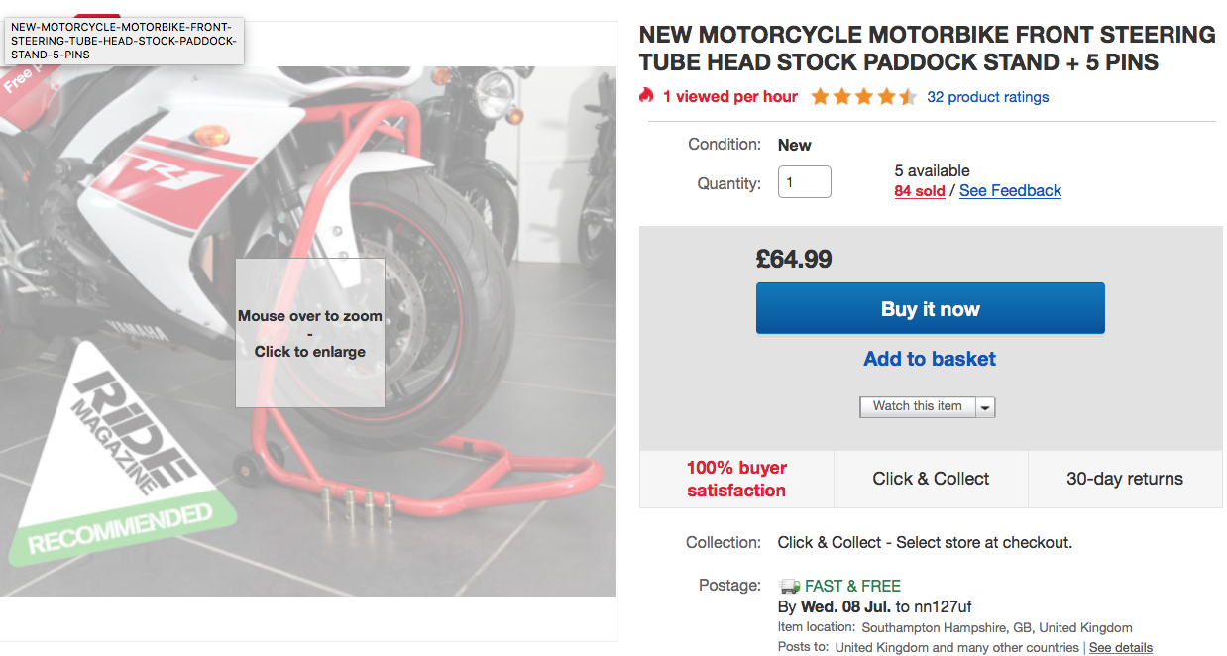Click the flame icon beside viewed per hour

click(647, 96)
